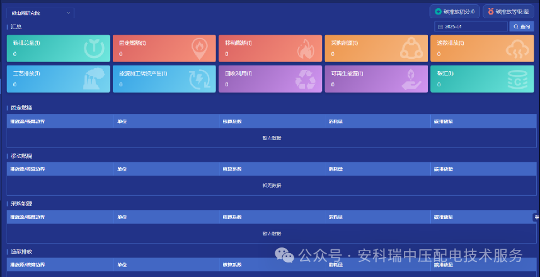Click the 查询 search button
The width and height of the screenshot is (540, 277).
tap(522, 26)
